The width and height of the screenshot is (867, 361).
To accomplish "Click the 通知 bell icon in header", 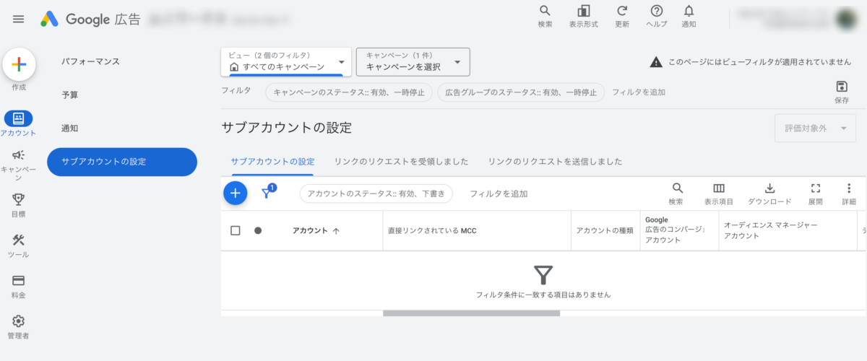I will point(689,12).
